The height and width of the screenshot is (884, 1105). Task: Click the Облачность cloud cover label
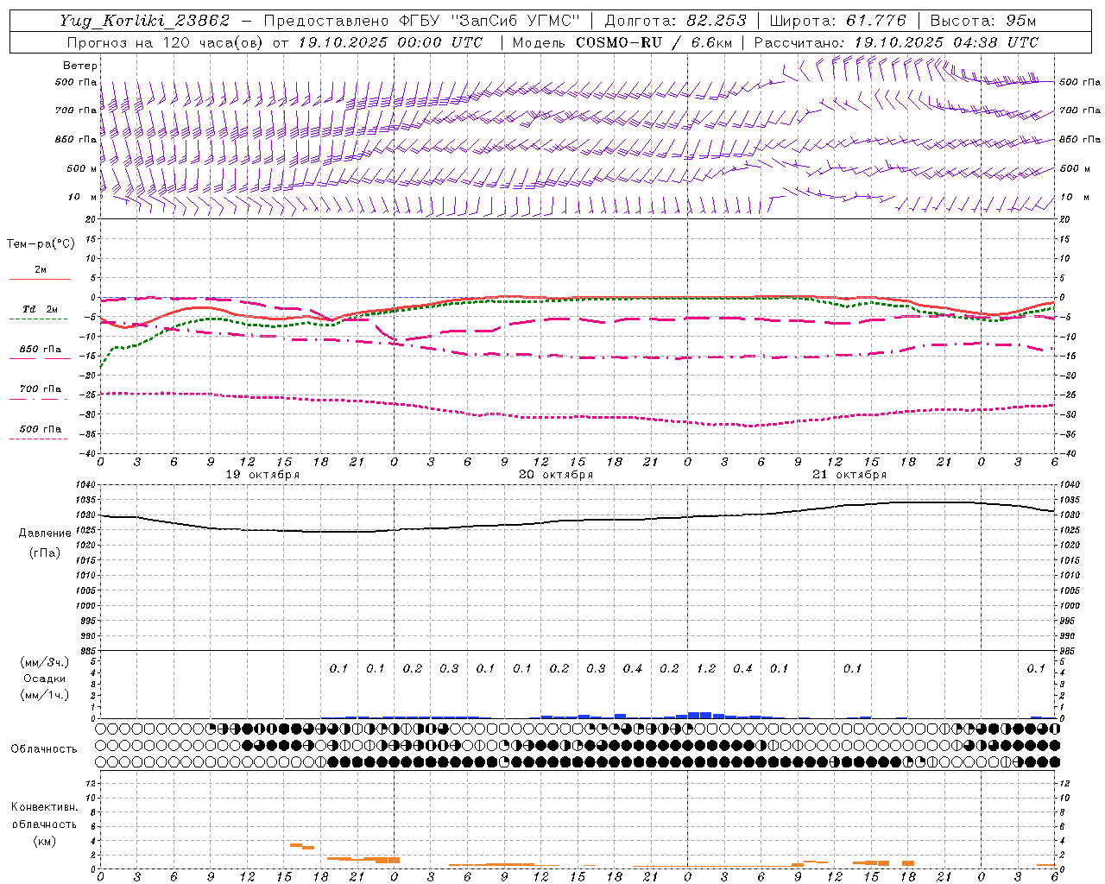[x=44, y=748]
